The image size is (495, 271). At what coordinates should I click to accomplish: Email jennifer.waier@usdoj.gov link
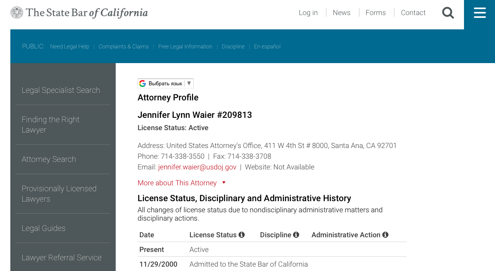pyautogui.click(x=197, y=167)
